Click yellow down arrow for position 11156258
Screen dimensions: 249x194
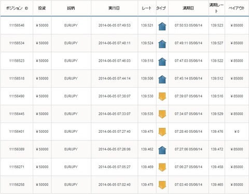point(162,185)
